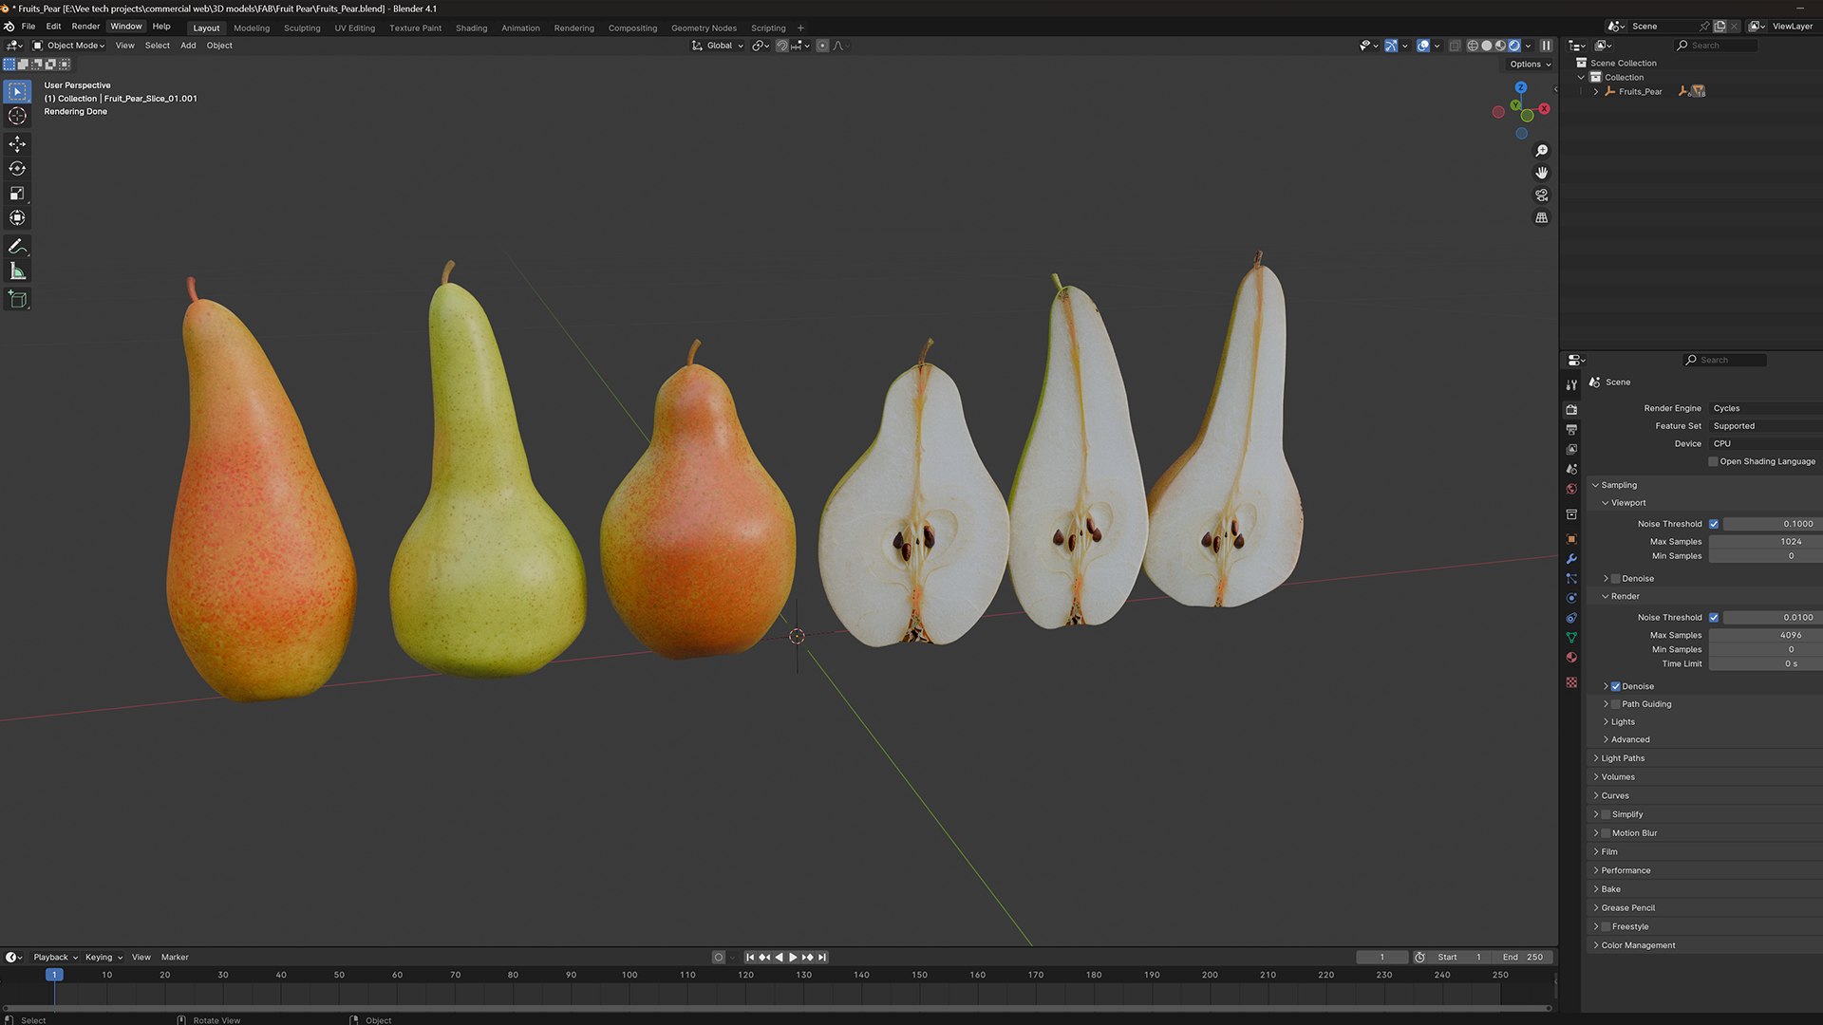The width and height of the screenshot is (1823, 1025).
Task: Open the Tool properties tab
Action: click(x=1571, y=384)
